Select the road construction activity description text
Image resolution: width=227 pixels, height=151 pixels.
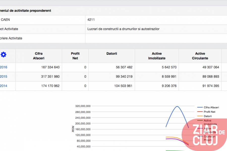coord(123,29)
